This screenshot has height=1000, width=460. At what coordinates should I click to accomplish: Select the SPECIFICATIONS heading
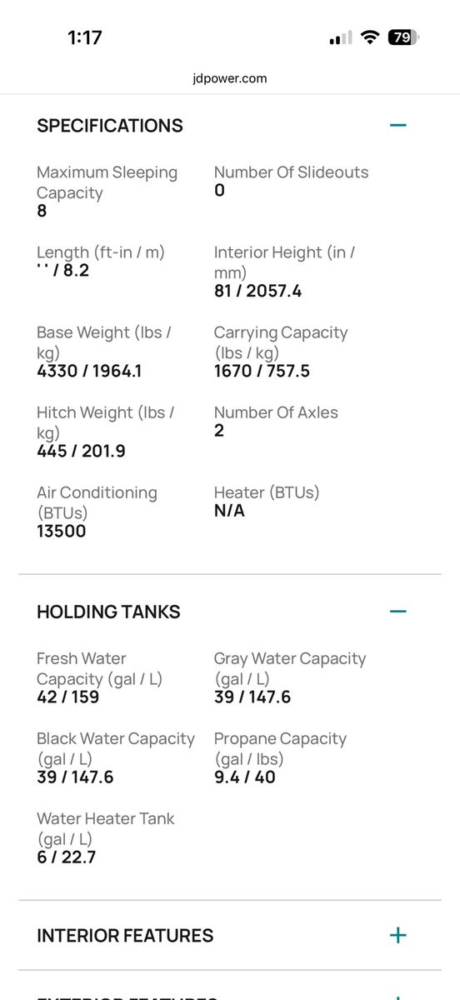point(110,126)
